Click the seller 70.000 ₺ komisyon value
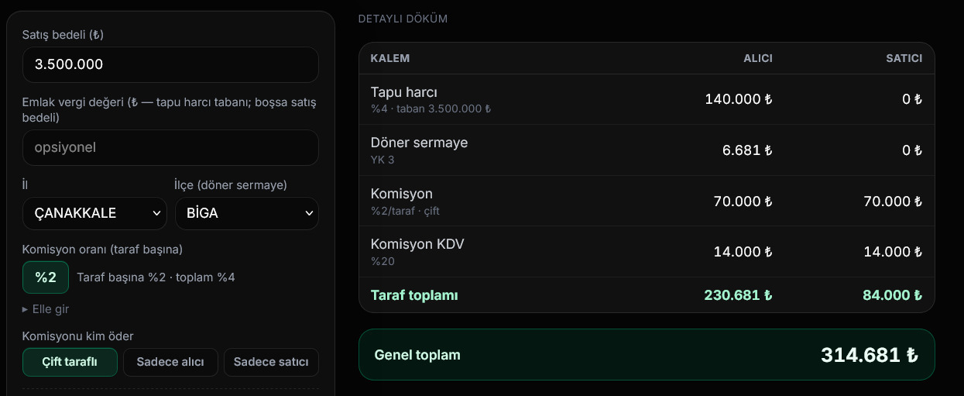Image resolution: width=964 pixels, height=396 pixels. (892, 201)
